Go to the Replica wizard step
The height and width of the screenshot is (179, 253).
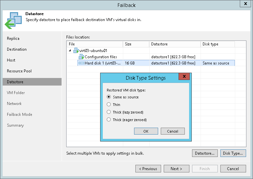pos(13,38)
